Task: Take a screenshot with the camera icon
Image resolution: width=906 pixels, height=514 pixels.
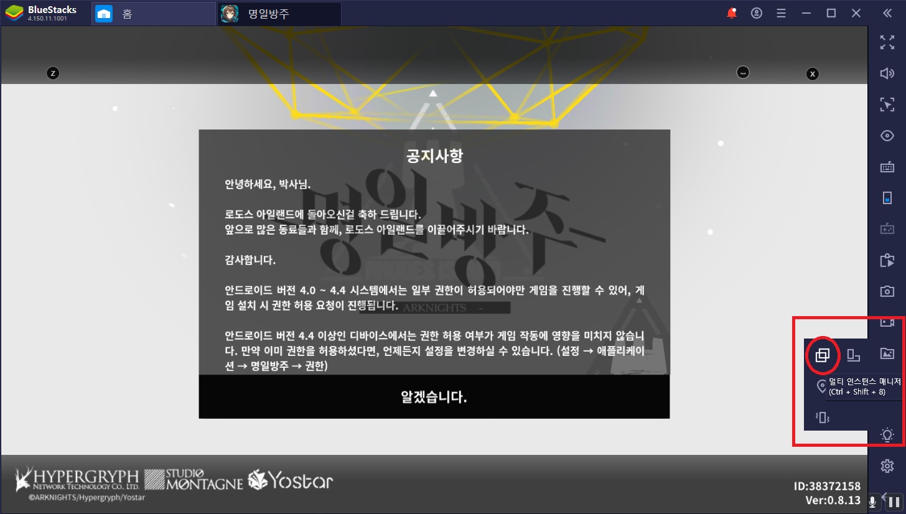Action: 887,291
